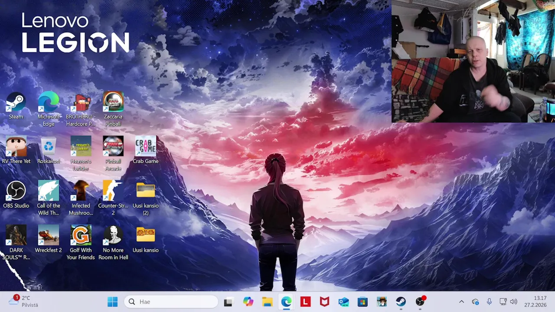The image size is (555, 312).
Task: Select the BROTHER!!! Hardcore desktop icon
Action: pyautogui.click(x=81, y=109)
